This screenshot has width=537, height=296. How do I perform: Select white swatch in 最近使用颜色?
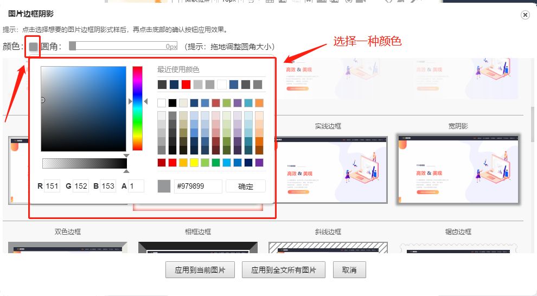coord(222,85)
